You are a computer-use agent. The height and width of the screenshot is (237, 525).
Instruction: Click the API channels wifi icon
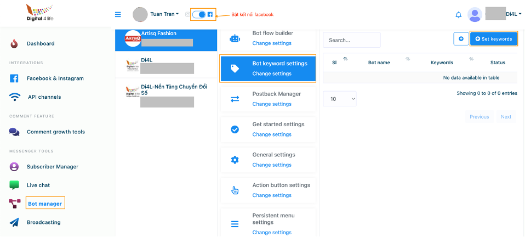click(x=15, y=97)
